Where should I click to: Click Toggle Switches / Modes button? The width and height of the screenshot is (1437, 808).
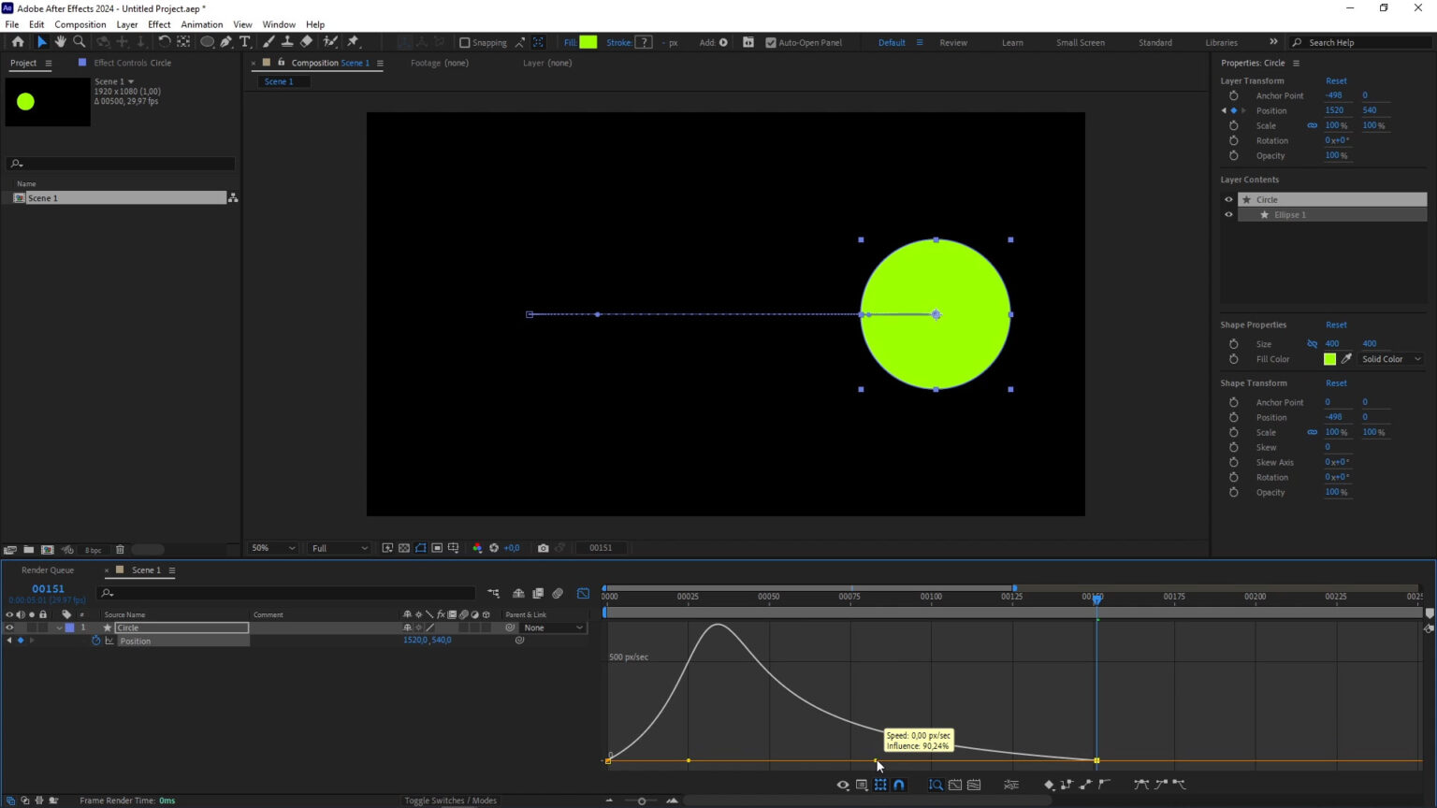tap(450, 801)
